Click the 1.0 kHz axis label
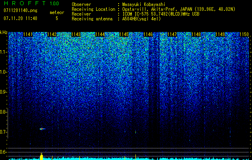 pyautogui.click(x=3, y=72)
